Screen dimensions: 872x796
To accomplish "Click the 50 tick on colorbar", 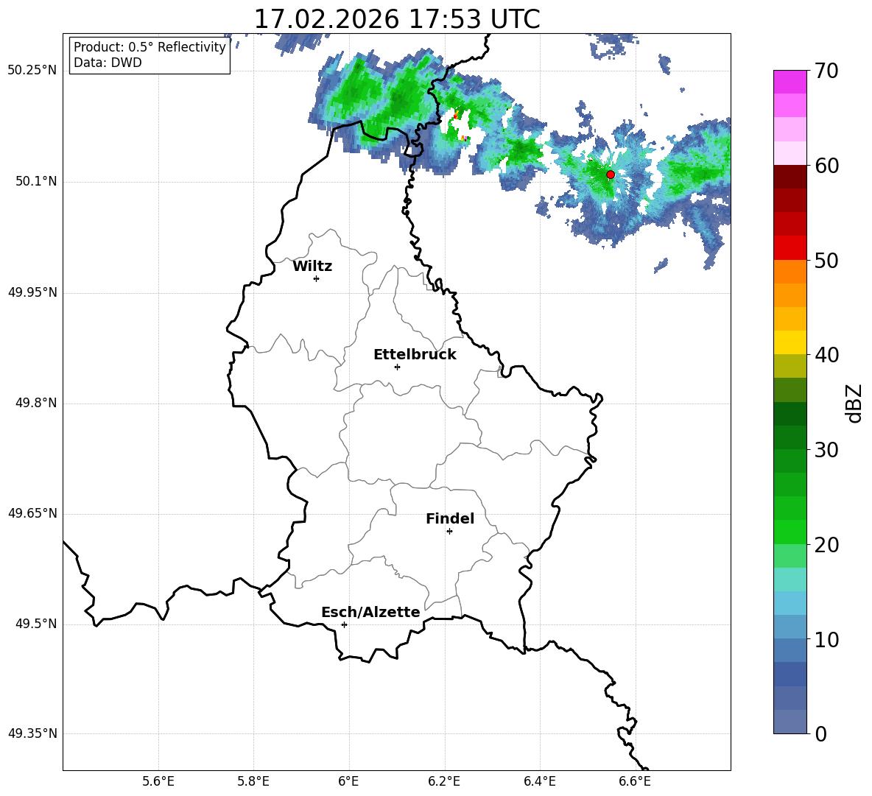I will tap(826, 261).
